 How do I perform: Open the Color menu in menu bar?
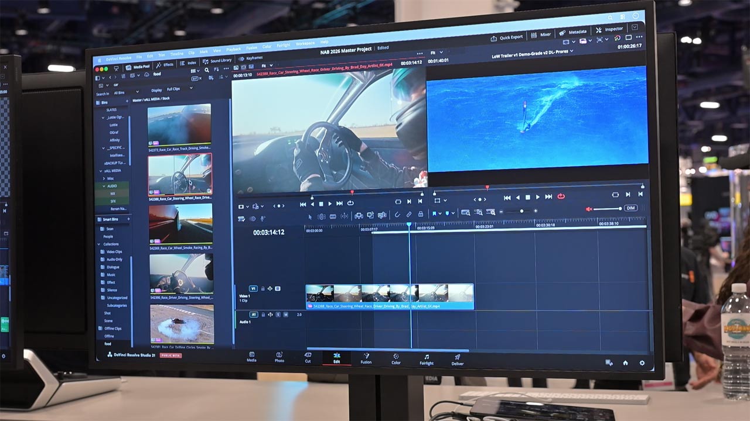[x=267, y=47]
